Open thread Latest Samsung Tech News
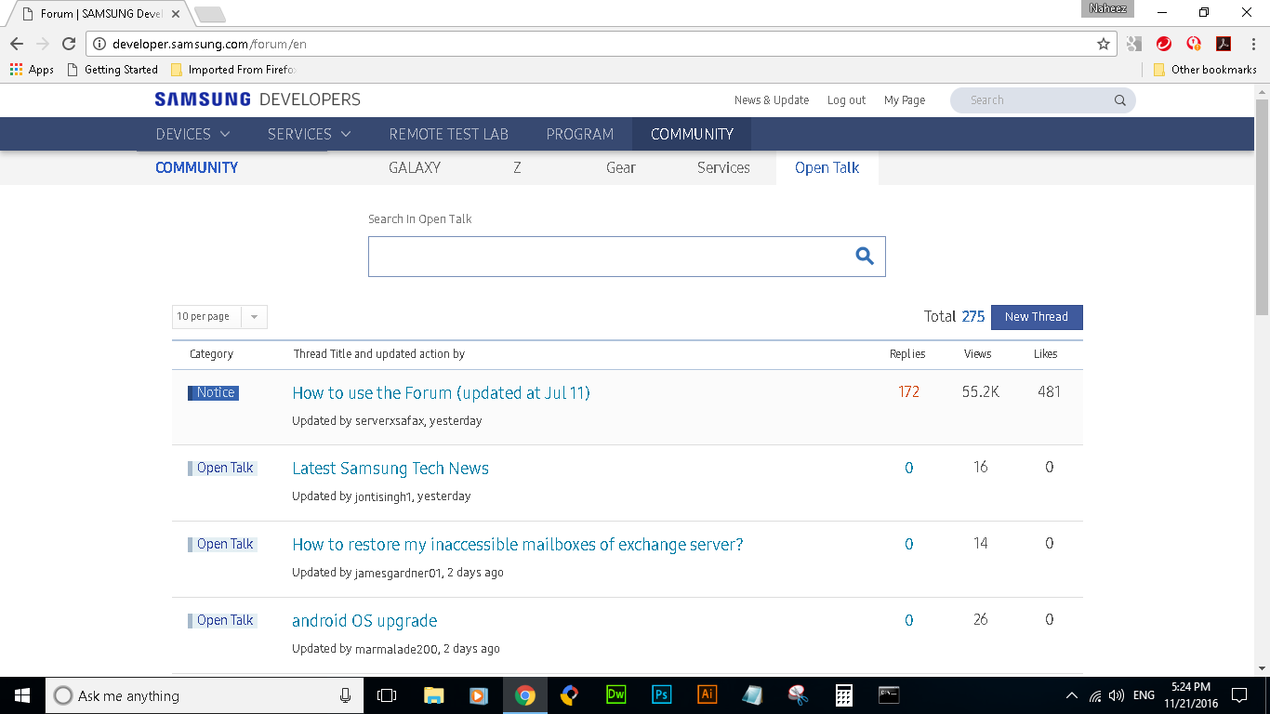 [390, 469]
